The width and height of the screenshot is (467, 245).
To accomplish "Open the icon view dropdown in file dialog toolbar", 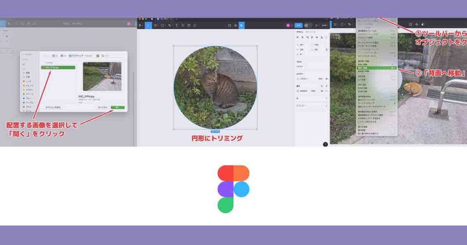I will tap(55, 56).
